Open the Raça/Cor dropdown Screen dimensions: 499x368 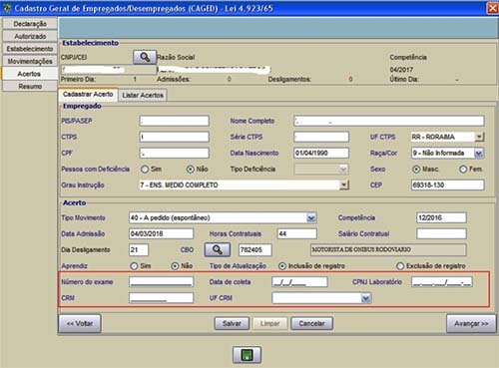[x=479, y=153]
